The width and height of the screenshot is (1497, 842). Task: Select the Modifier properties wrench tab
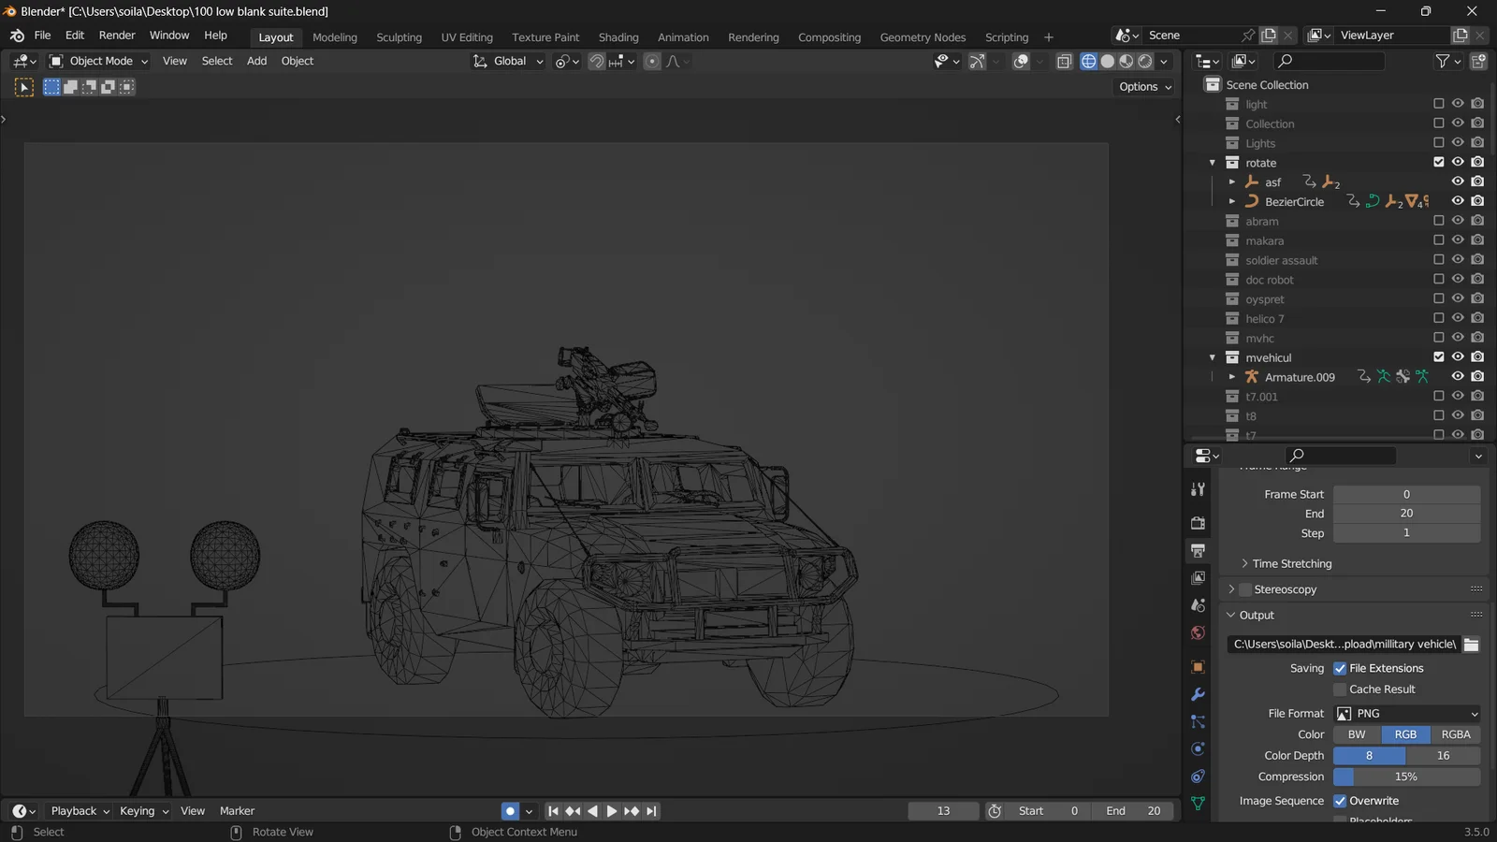point(1199,694)
